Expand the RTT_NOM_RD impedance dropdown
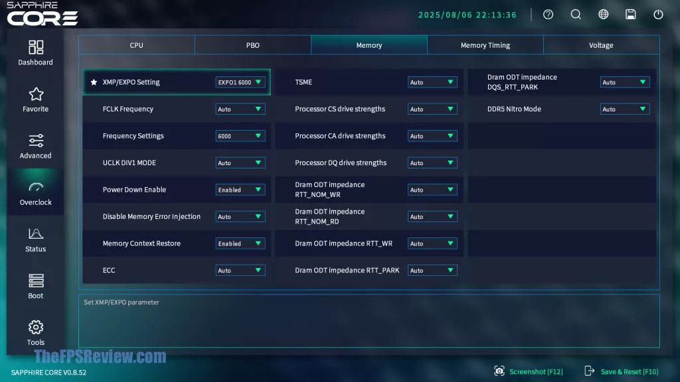 pos(432,217)
